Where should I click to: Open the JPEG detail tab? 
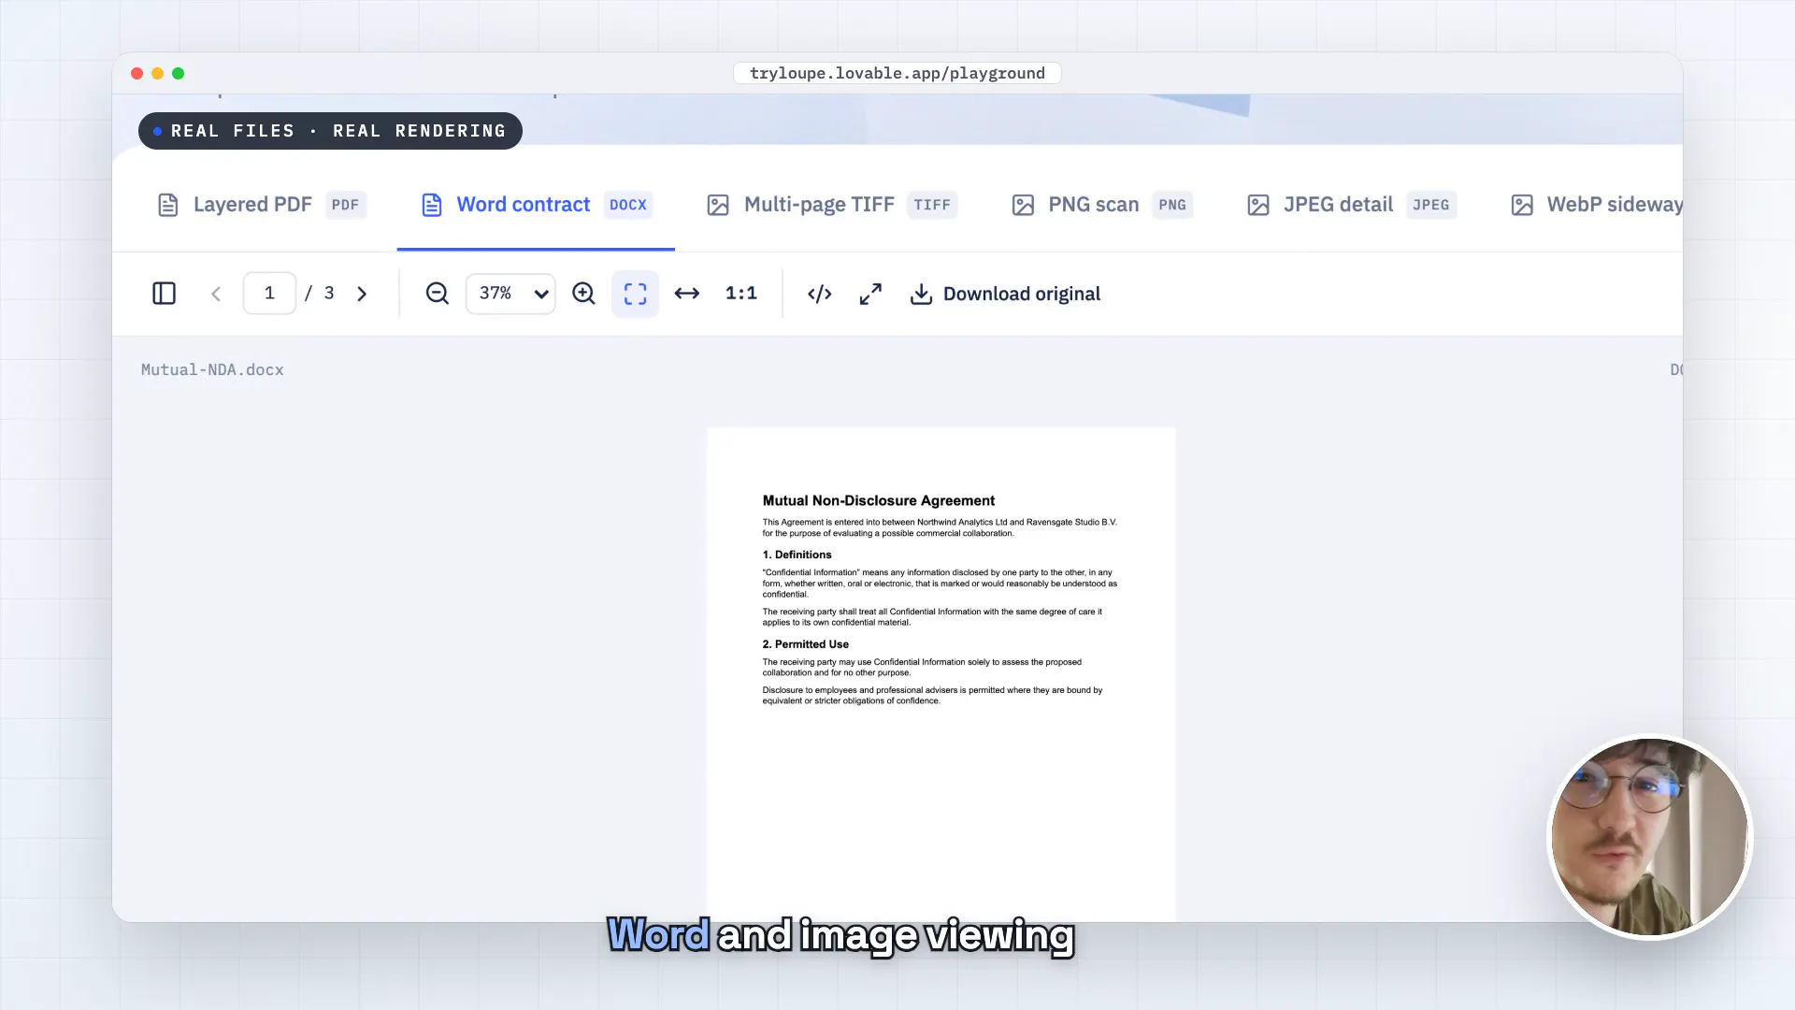coord(1351,205)
